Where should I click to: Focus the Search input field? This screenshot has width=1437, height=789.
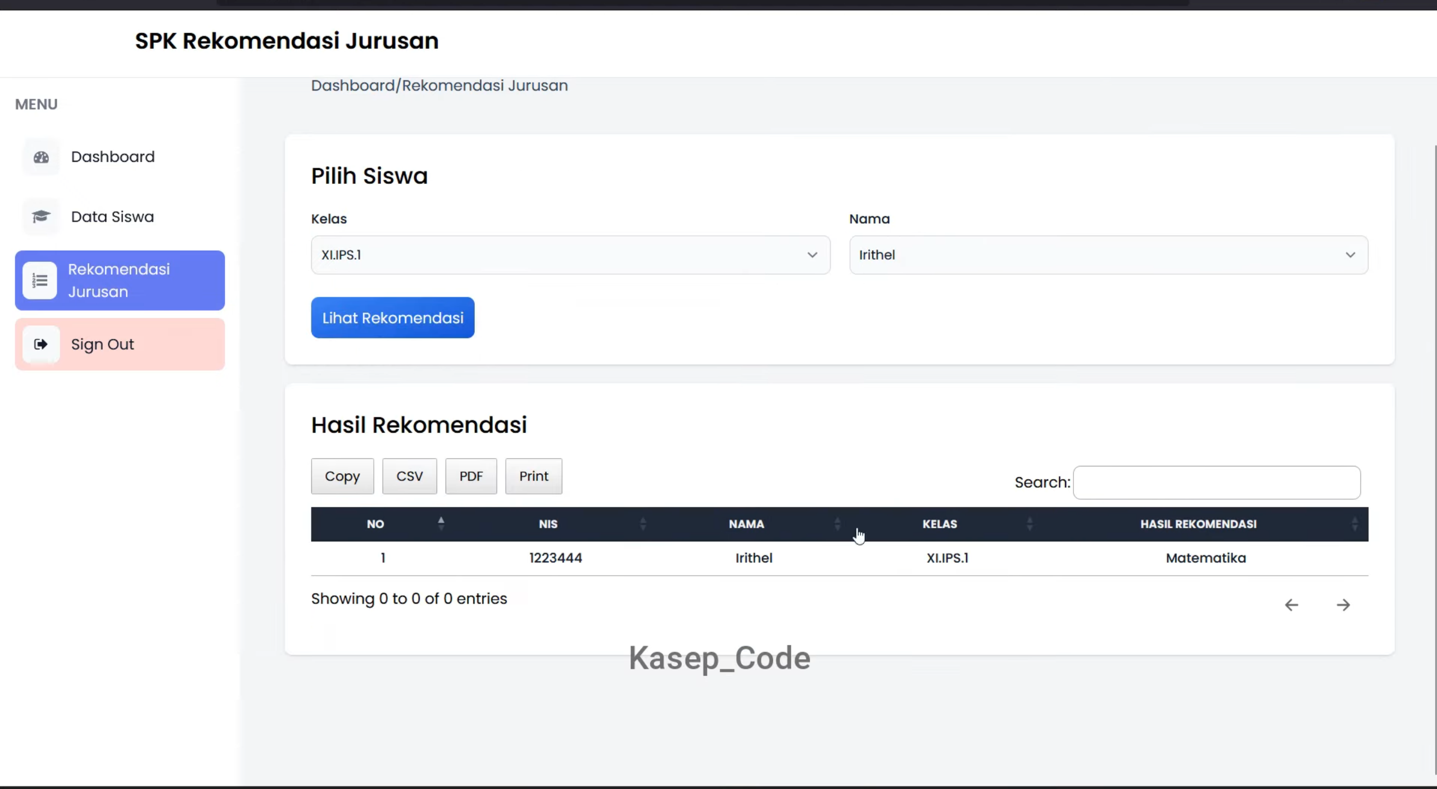point(1217,483)
